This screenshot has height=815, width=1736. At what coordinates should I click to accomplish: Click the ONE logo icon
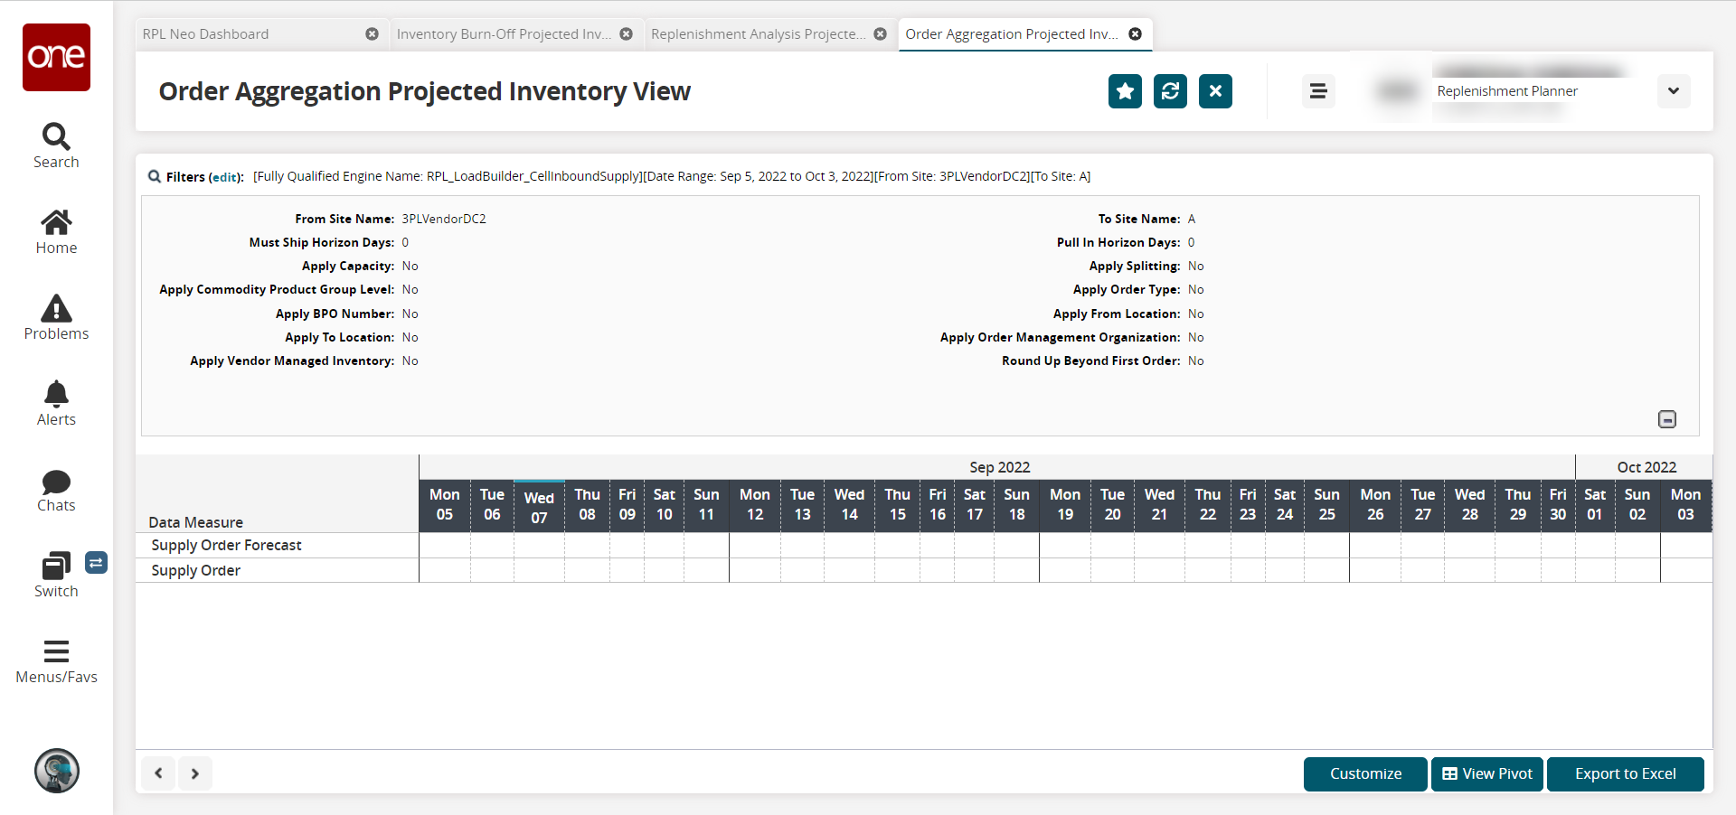(56, 57)
